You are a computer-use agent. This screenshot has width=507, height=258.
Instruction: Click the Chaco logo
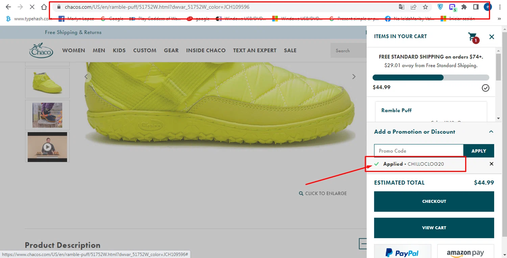pyautogui.click(x=41, y=50)
